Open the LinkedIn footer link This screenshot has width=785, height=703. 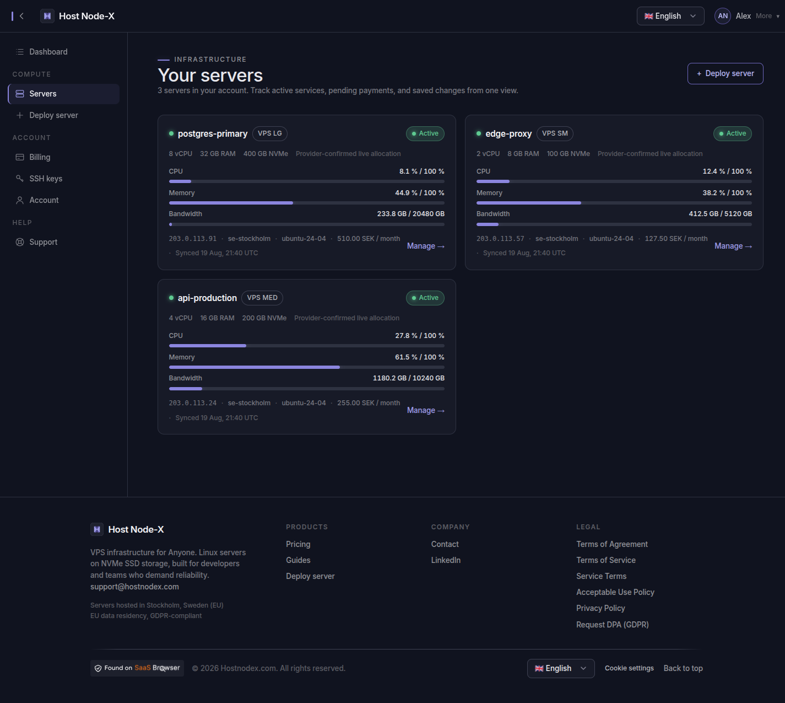click(446, 560)
